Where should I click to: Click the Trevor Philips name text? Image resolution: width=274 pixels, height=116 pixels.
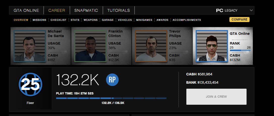[x=175, y=34]
